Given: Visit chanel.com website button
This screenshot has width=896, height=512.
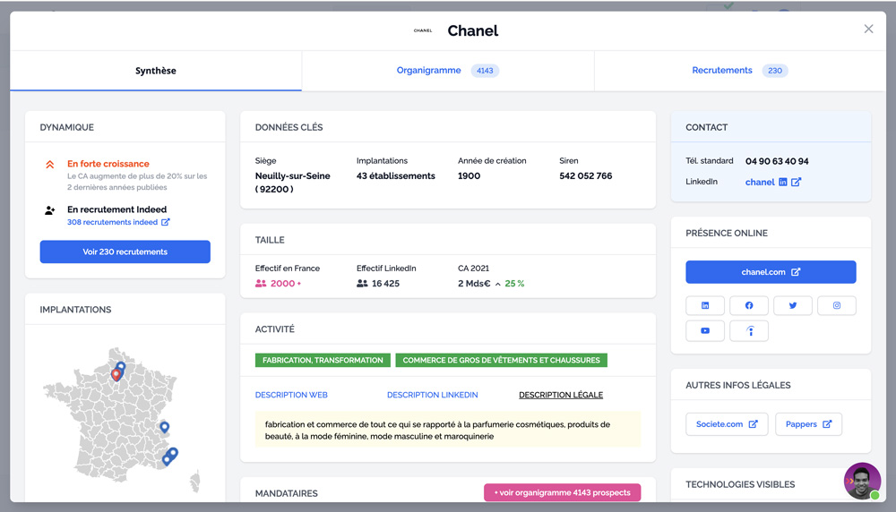Looking at the screenshot, I should click(771, 272).
